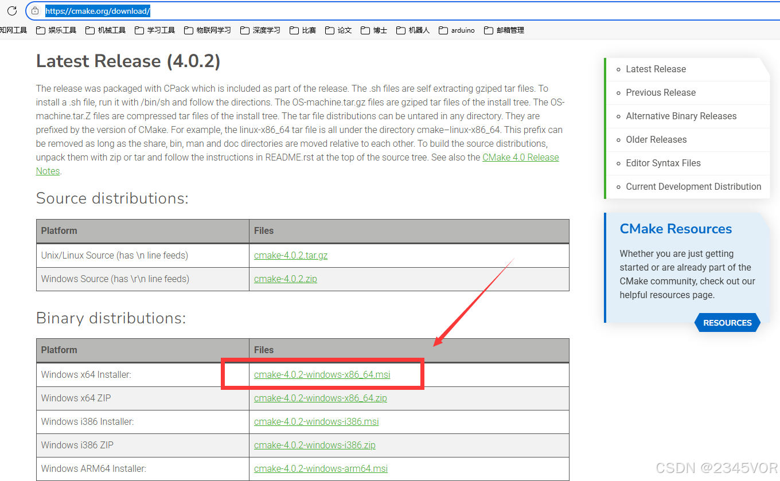Click the cmake.org/download URL address bar
The height and width of the screenshot is (481, 780).
click(401, 11)
